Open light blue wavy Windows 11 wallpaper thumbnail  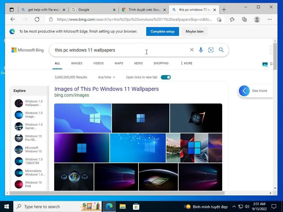point(83,118)
